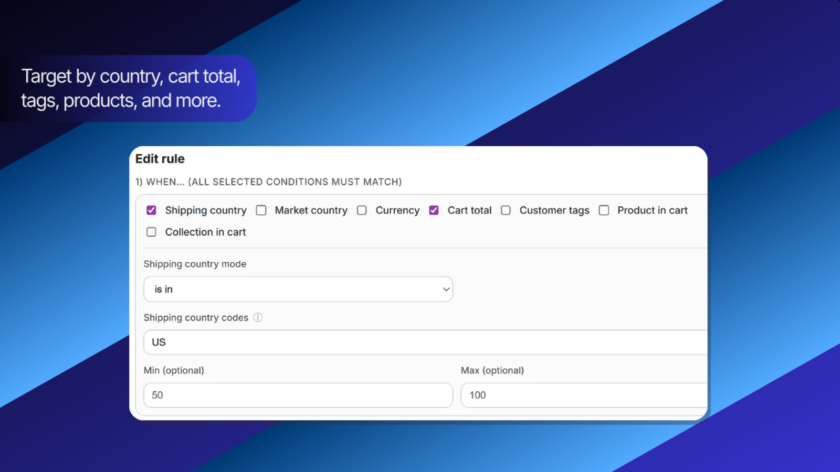The width and height of the screenshot is (840, 472).
Task: Click the info icon beside Shipping country codes
Action: pyautogui.click(x=258, y=317)
